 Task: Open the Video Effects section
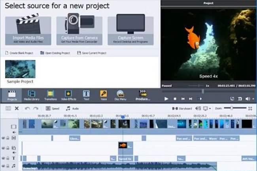(68, 95)
